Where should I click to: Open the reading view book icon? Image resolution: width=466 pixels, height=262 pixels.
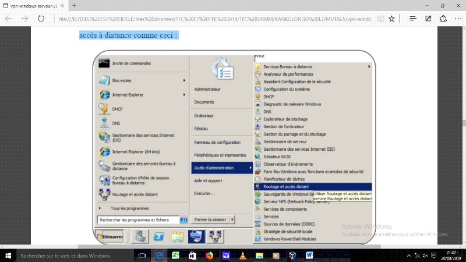(x=380, y=19)
